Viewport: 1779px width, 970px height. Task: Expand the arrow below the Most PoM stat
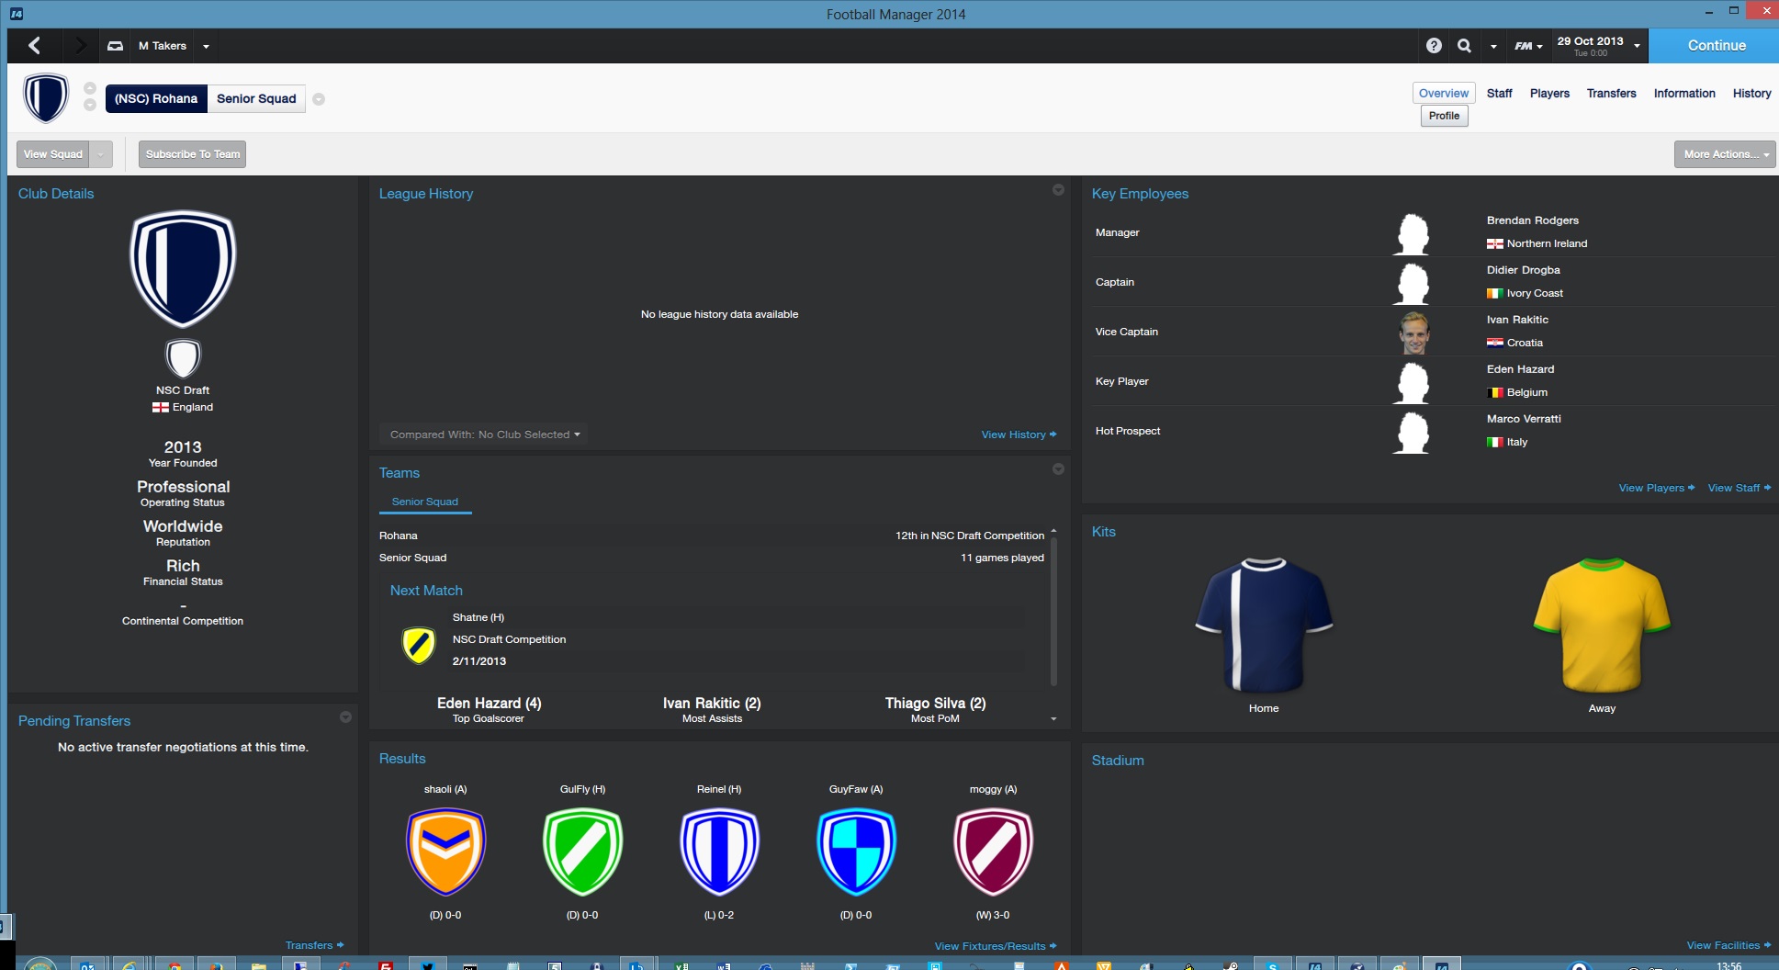tap(1053, 719)
